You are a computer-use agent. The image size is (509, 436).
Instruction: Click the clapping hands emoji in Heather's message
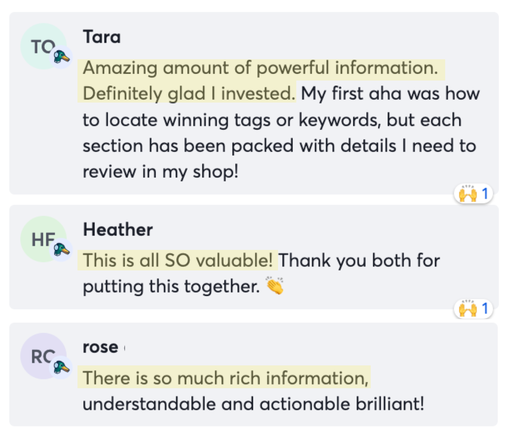pyautogui.click(x=275, y=286)
